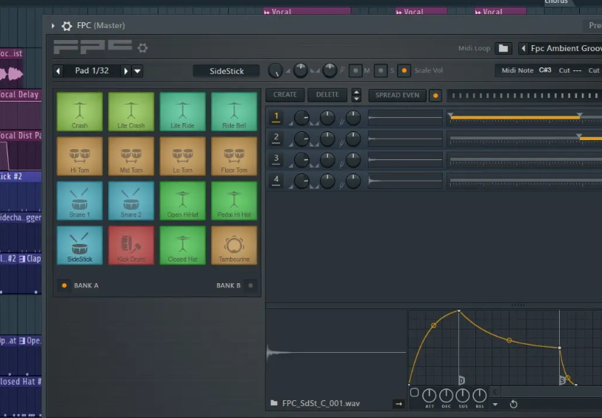602x418 pixels.
Task: Go to the previous Midi Loop preset
Action: [x=524, y=48]
